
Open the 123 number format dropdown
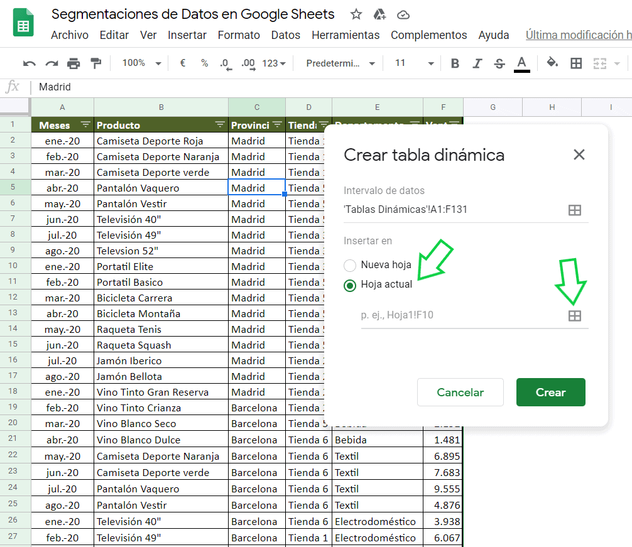(x=274, y=63)
